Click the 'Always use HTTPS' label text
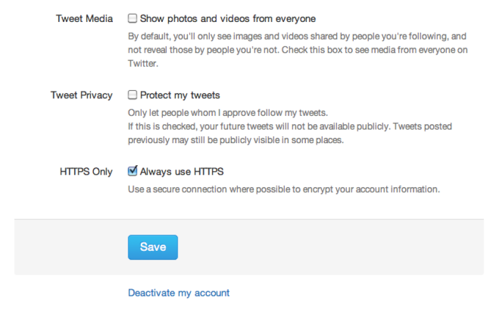 (x=182, y=172)
